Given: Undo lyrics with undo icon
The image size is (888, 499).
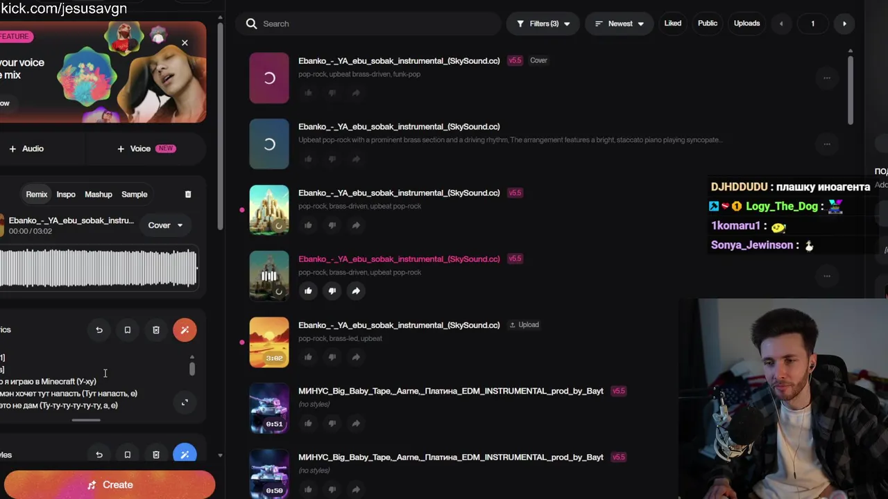Looking at the screenshot, I should 99,330.
